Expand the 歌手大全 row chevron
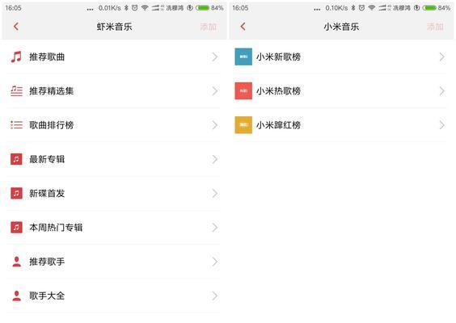The image size is (456, 323). [x=214, y=296]
